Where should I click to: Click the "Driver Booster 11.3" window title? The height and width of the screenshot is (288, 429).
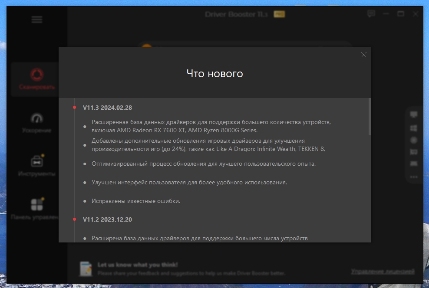[x=236, y=14]
